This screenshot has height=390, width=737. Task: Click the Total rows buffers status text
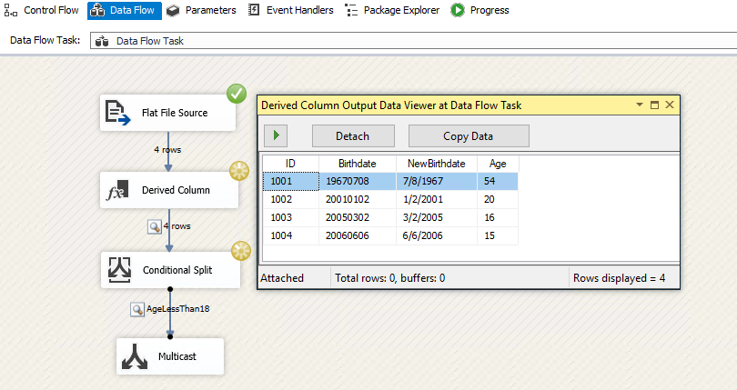389,278
